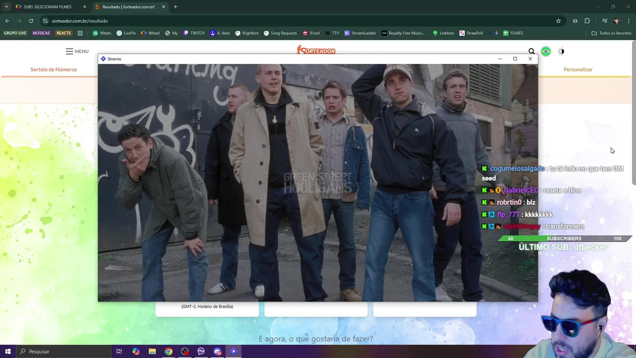Viewport: 636px width, 358px height.
Task: Switch to Chrome in the taskbar
Action: click(x=168, y=352)
